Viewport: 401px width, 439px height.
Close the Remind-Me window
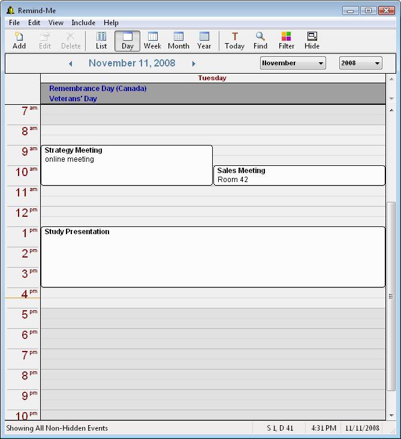click(387, 11)
